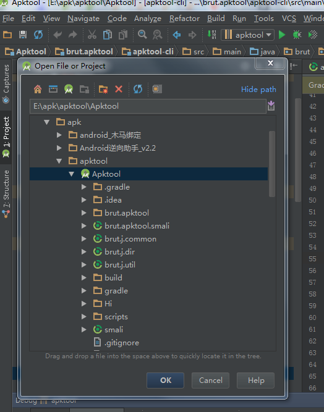Click the Cut scissors icon
This screenshot has width=324, height=412.
(x=92, y=35)
